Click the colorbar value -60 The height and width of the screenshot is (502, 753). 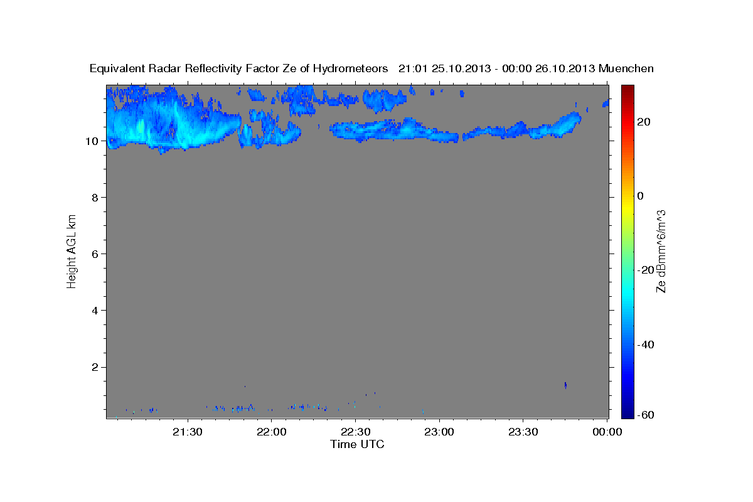coord(645,414)
